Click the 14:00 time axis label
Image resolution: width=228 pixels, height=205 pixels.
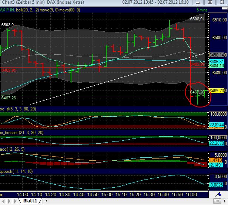pyautogui.click(x=23, y=195)
